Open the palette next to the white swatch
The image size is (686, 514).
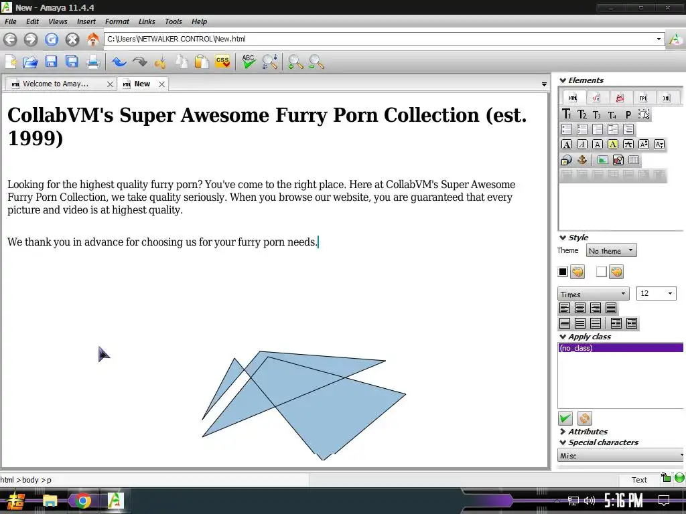pyautogui.click(x=616, y=272)
